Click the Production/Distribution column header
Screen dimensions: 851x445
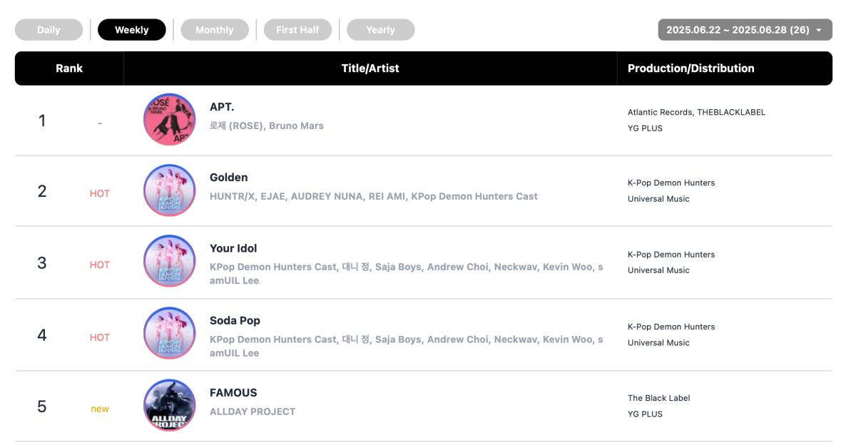[691, 68]
